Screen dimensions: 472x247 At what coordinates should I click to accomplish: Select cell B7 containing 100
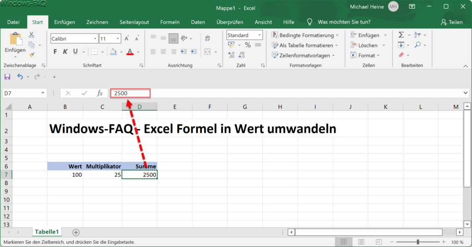65,175
